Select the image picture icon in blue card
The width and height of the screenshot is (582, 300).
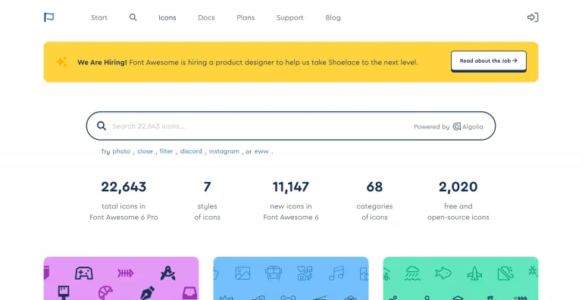242,274
